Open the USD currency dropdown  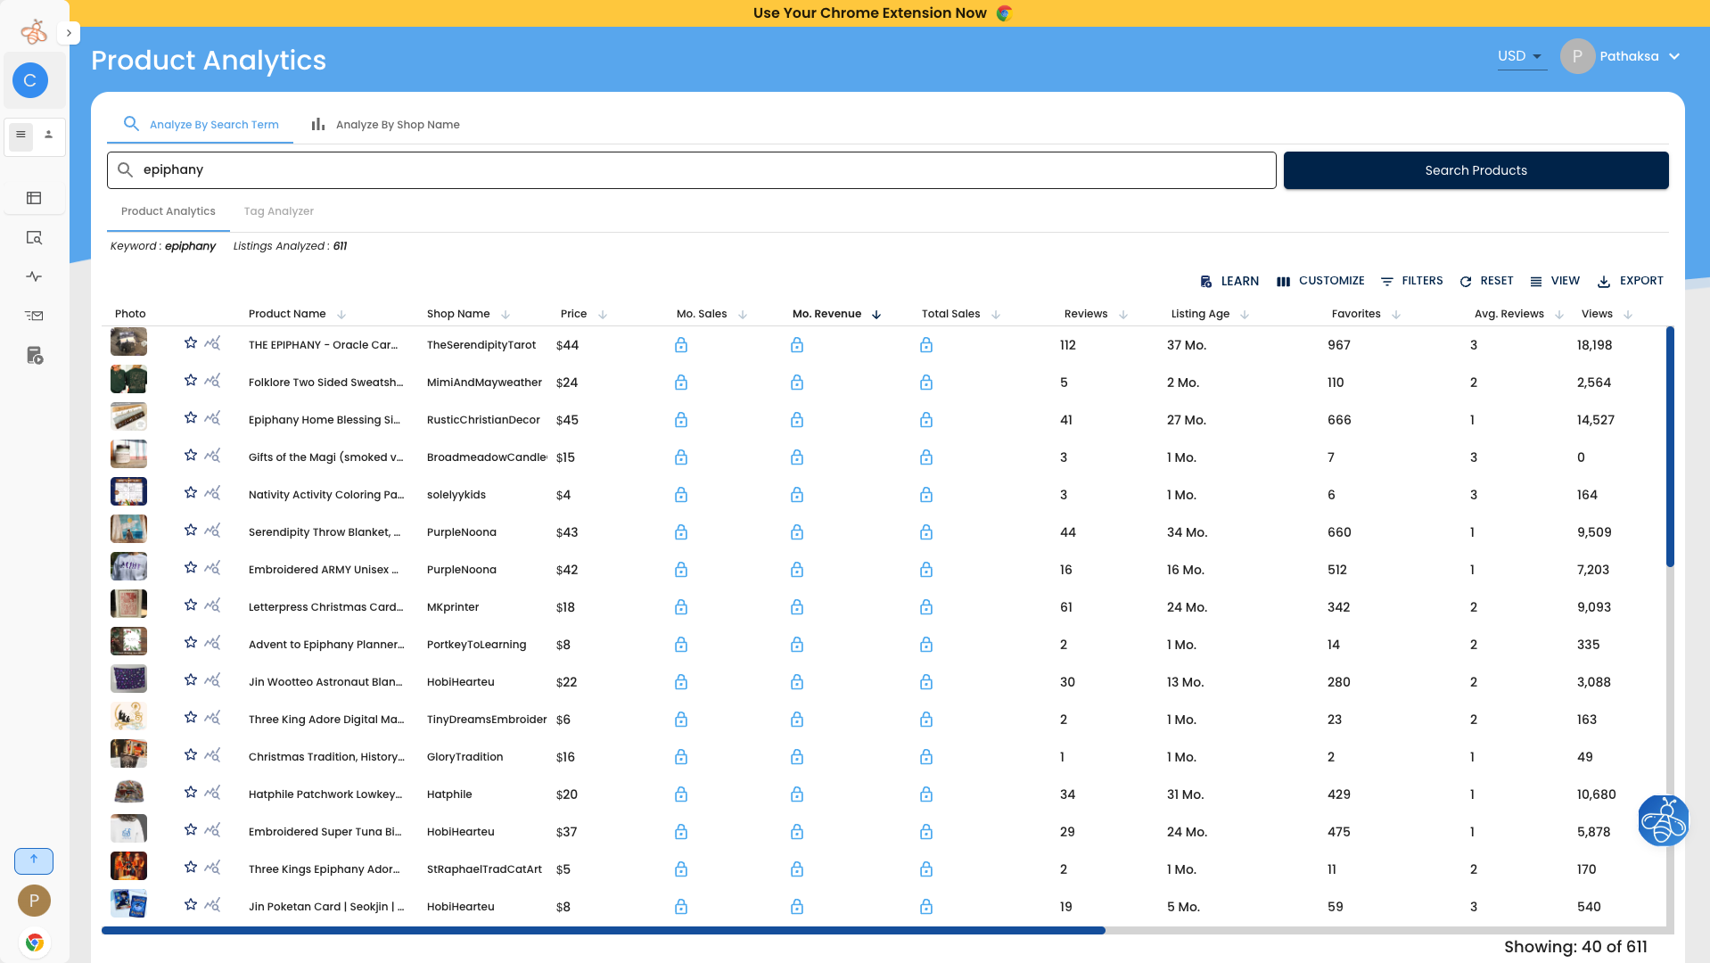coord(1520,56)
